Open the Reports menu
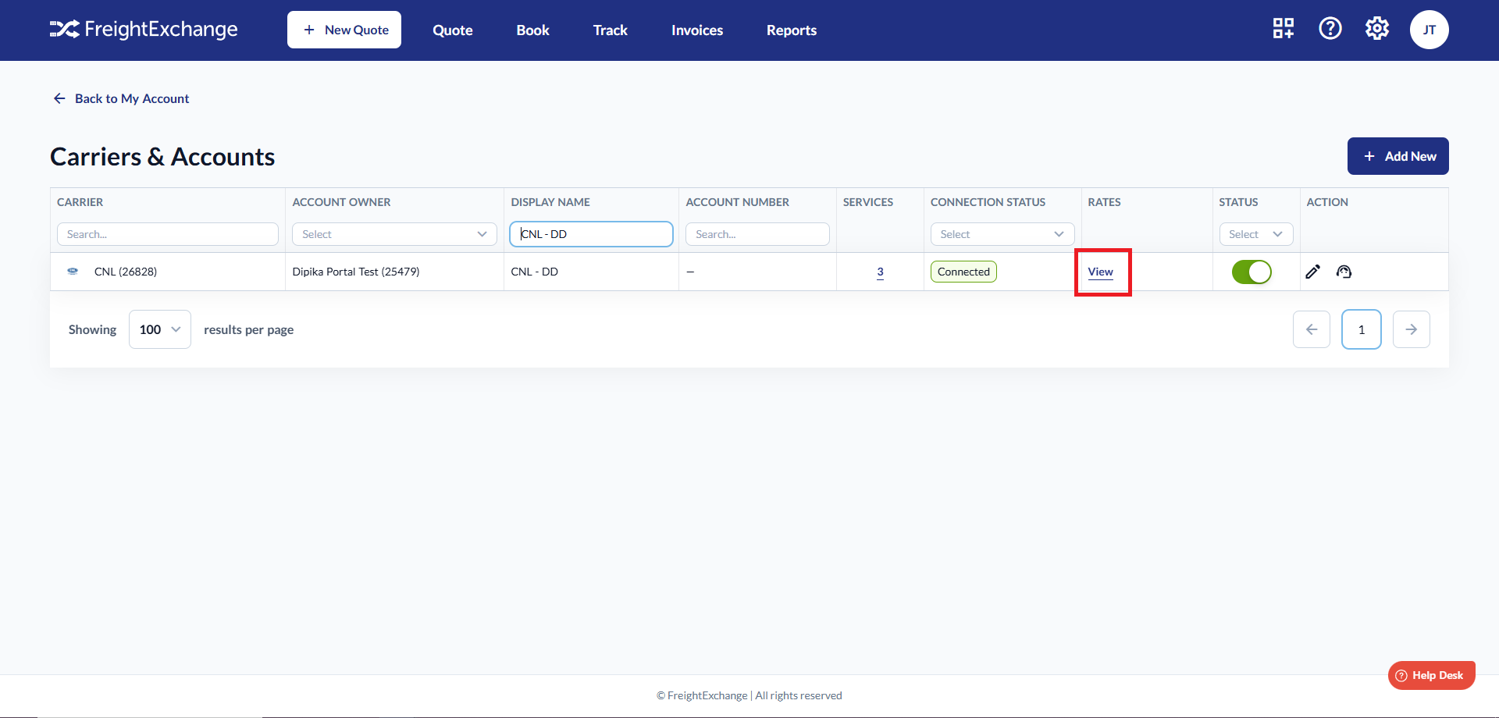 (792, 30)
